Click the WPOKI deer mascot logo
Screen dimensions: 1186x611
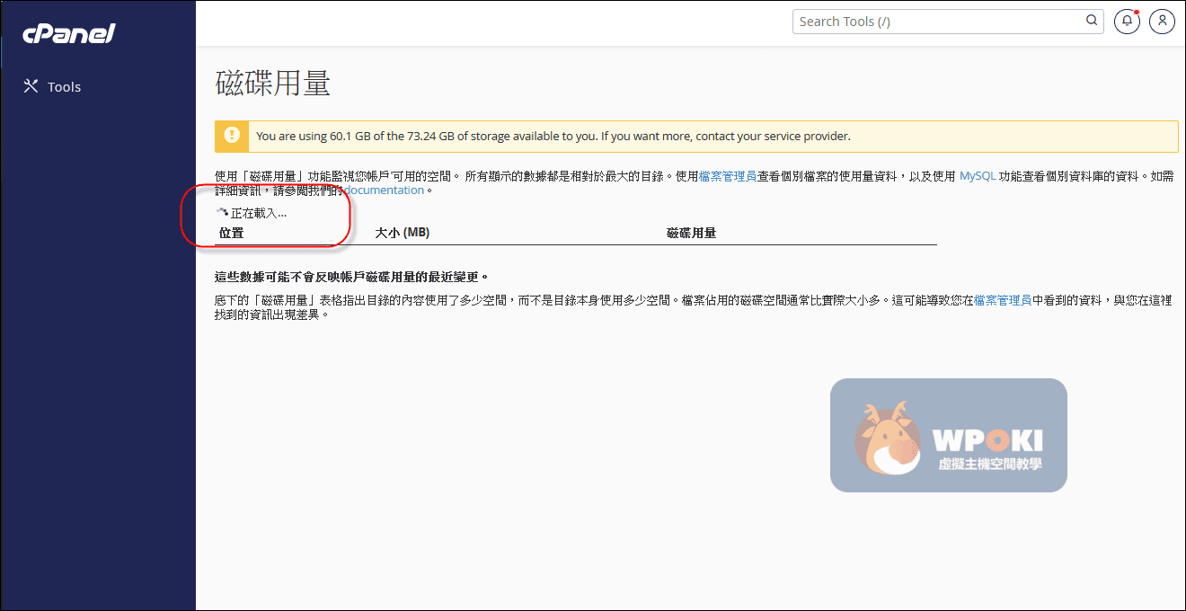pos(886,438)
